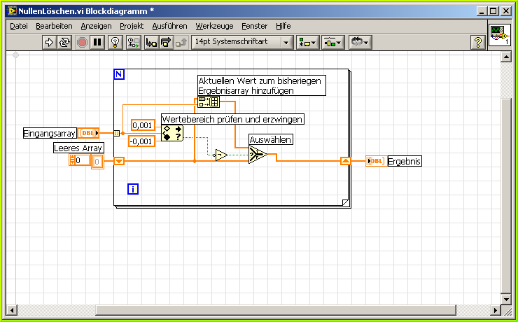The image size is (518, 322).
Task: Click the i iteration terminal
Action: click(x=133, y=189)
